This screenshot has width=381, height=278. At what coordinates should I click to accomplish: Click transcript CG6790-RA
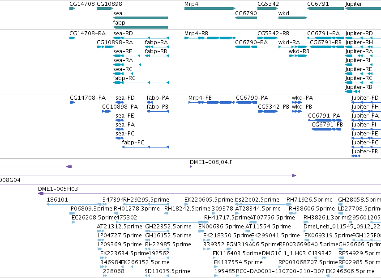point(246,47)
